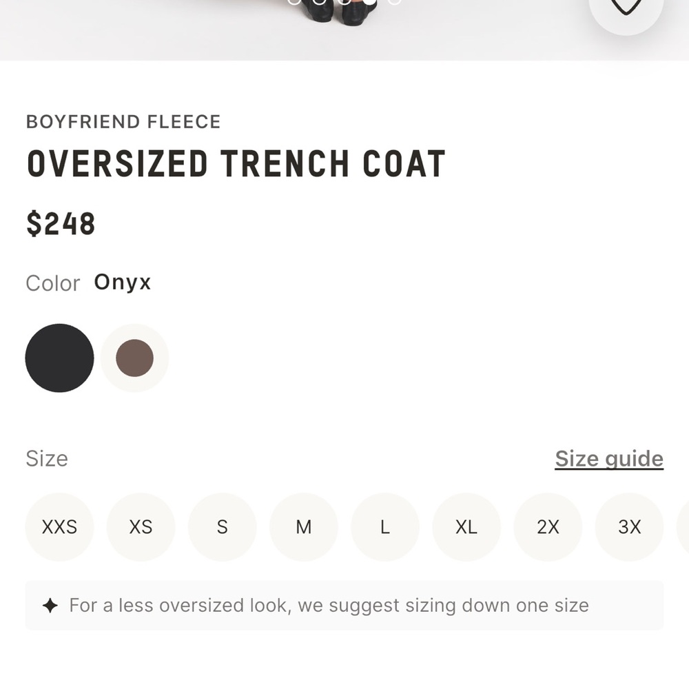Choose size S

coord(222,527)
